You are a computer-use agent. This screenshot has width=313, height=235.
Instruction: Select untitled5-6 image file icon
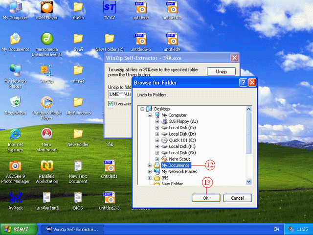tap(141, 42)
